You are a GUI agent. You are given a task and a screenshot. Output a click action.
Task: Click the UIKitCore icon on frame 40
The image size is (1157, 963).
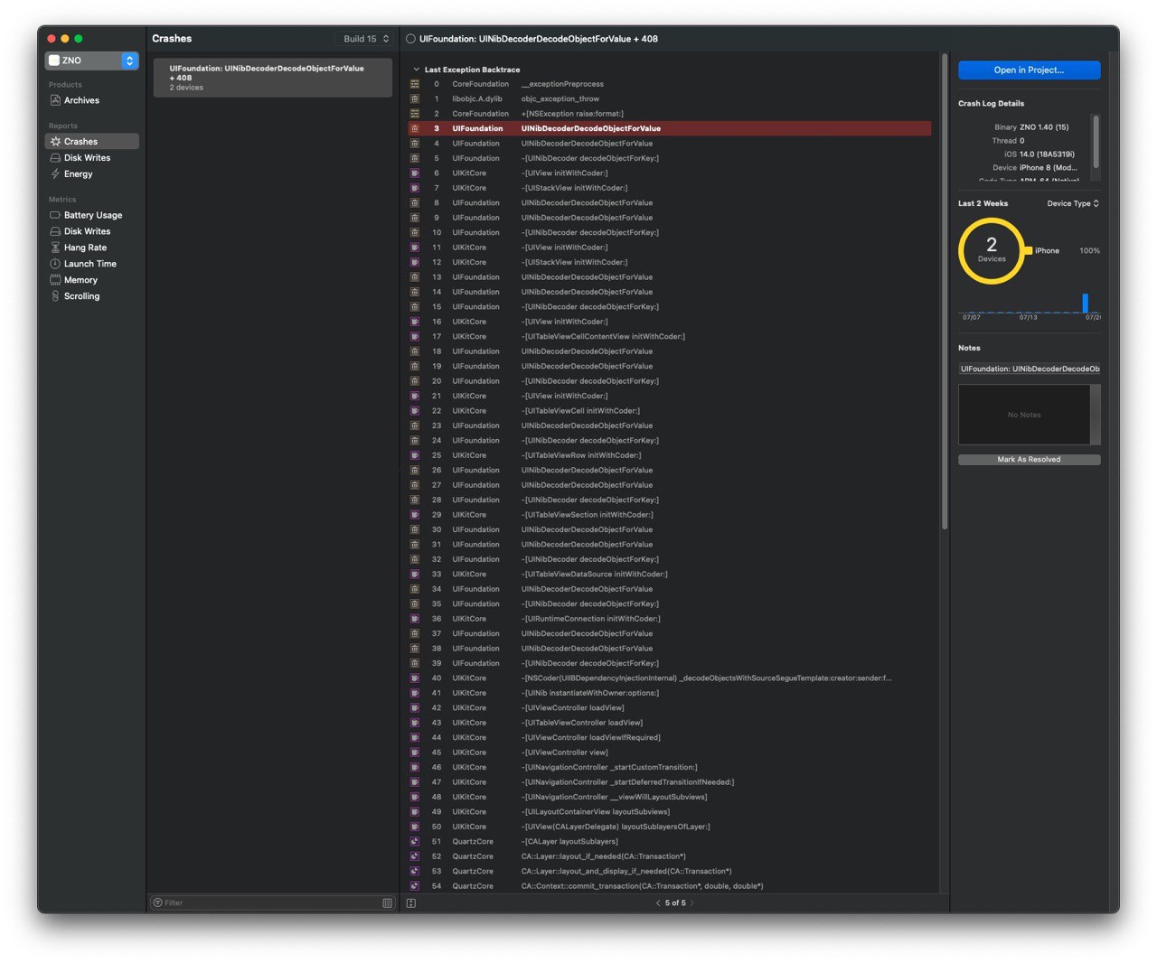415,678
